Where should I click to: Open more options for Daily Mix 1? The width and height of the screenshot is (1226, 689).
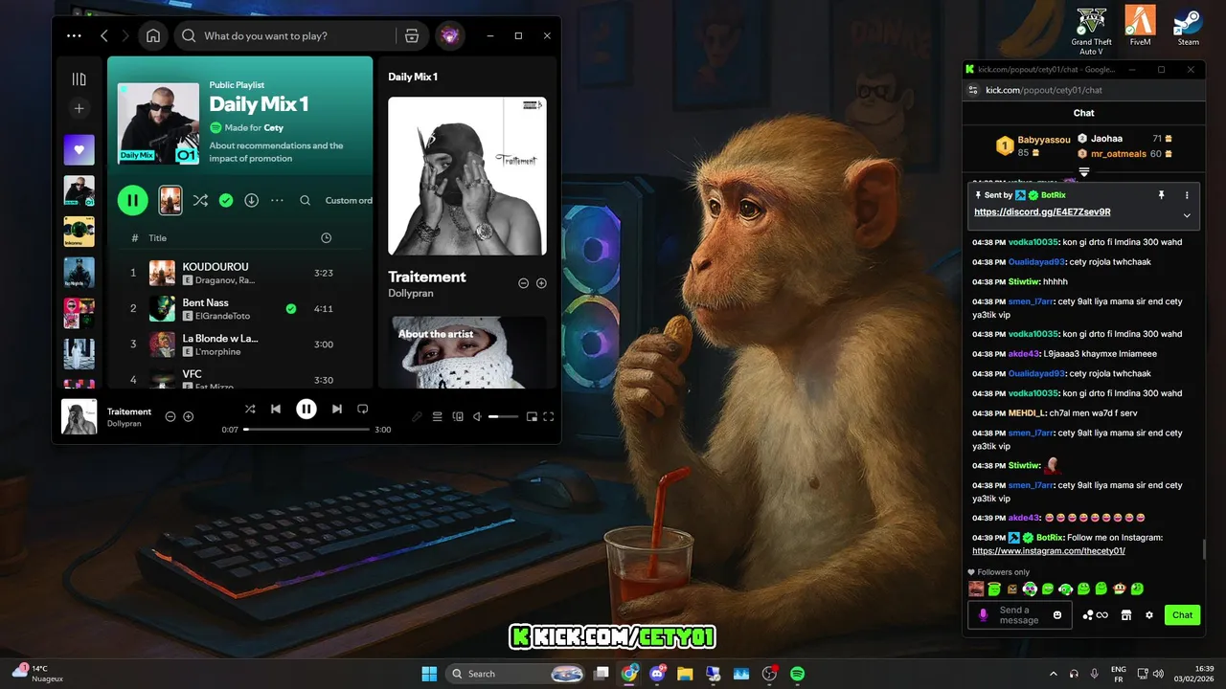(x=278, y=200)
